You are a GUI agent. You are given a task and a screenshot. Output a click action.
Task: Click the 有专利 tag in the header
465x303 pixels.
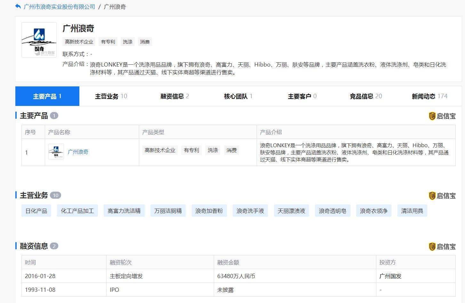[108, 41]
